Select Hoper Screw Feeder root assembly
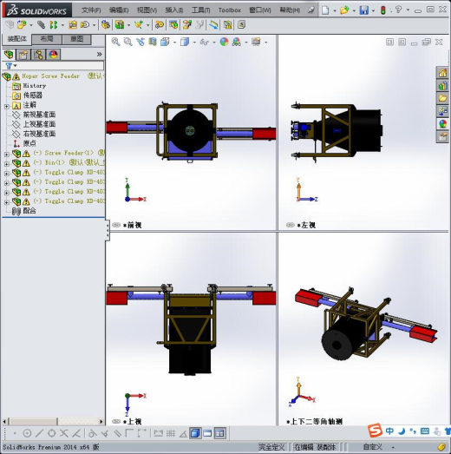 point(50,76)
